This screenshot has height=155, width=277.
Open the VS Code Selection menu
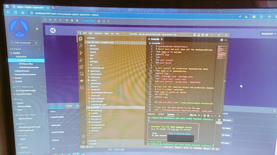pyautogui.click(x=98, y=33)
